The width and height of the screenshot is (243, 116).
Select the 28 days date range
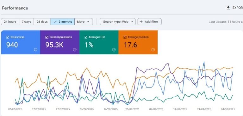42,22
